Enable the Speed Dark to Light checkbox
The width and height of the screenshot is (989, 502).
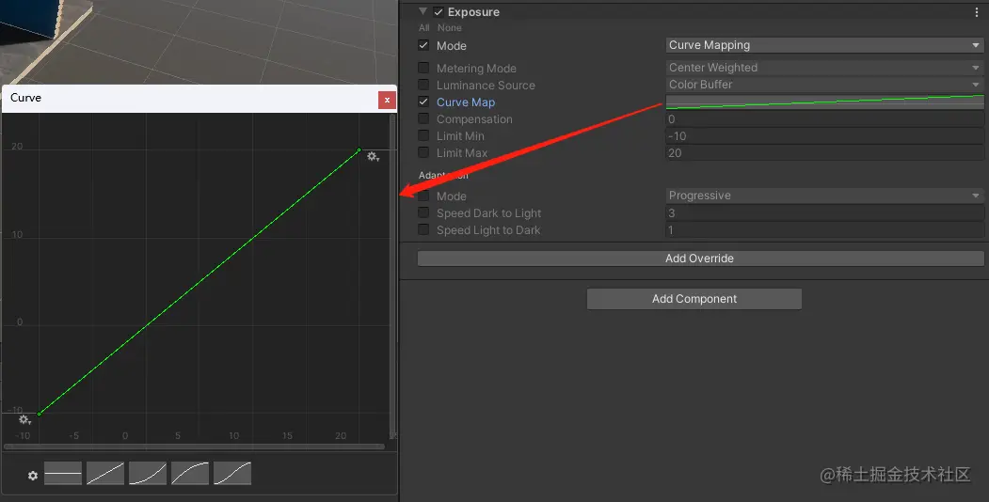pyautogui.click(x=423, y=212)
